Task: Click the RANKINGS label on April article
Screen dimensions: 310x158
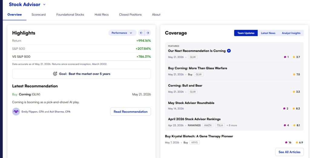Action: click(x=194, y=125)
